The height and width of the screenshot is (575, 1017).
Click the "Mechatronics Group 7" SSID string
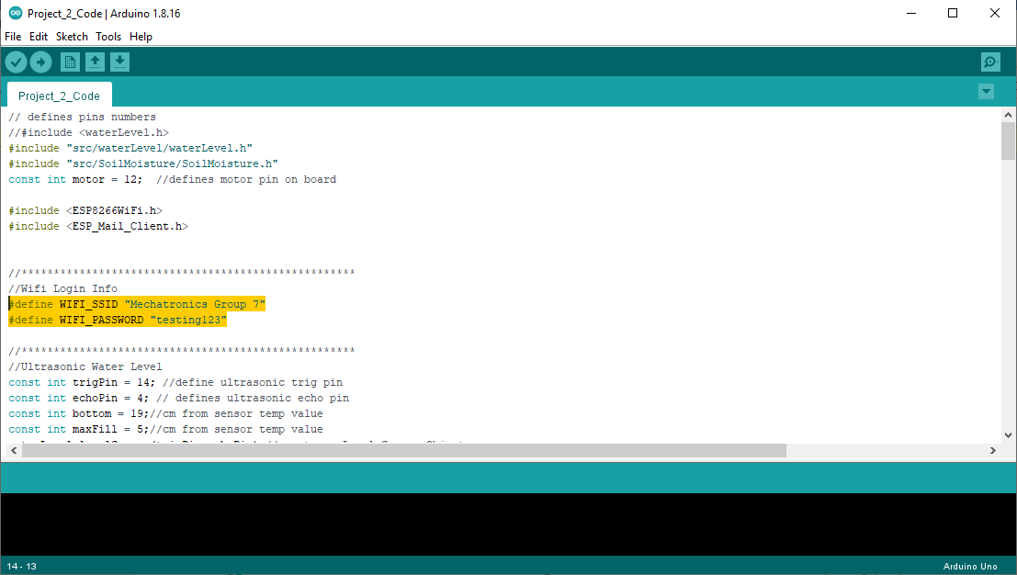195,304
